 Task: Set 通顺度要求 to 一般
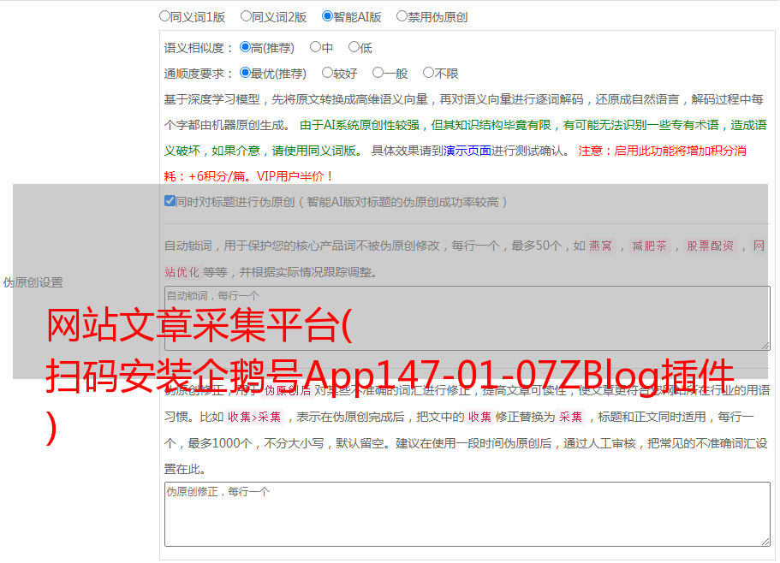coord(378,73)
